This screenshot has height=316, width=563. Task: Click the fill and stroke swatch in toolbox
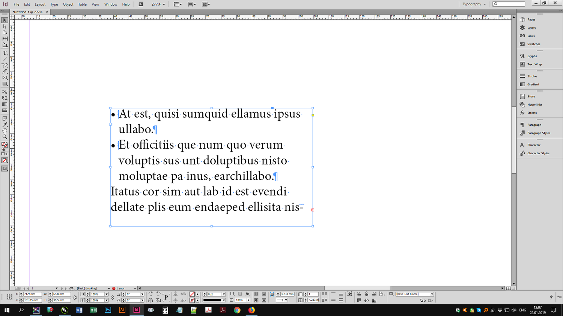[x=5, y=145]
